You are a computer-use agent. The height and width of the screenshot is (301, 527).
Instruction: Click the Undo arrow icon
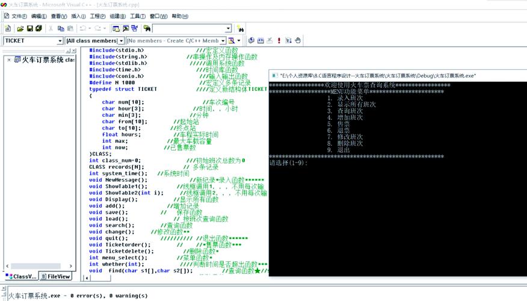coord(82,28)
